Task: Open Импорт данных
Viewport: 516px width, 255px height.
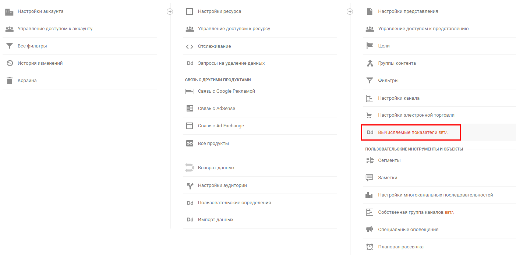Action: click(x=215, y=220)
